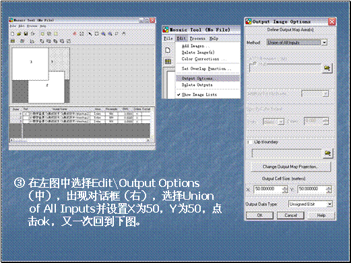The width and height of the screenshot is (351, 263).
Task: Click the browse folder icon below Method
Action: tap(327, 68)
